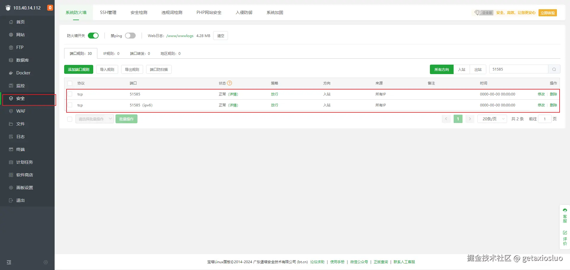Filter by 所有方向 direction

(x=442, y=69)
